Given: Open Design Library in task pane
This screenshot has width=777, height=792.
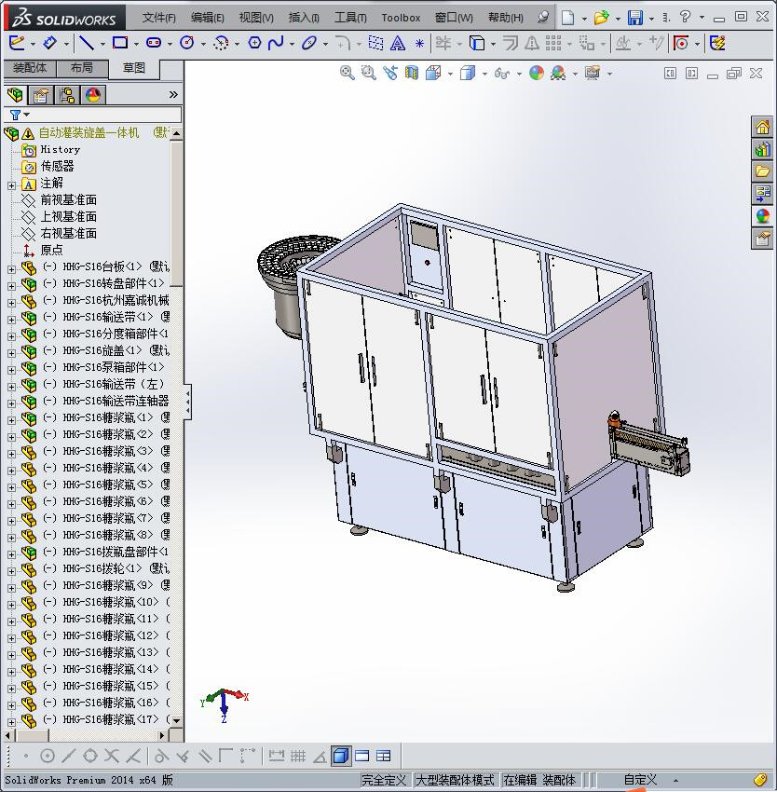Looking at the screenshot, I should 762,149.
